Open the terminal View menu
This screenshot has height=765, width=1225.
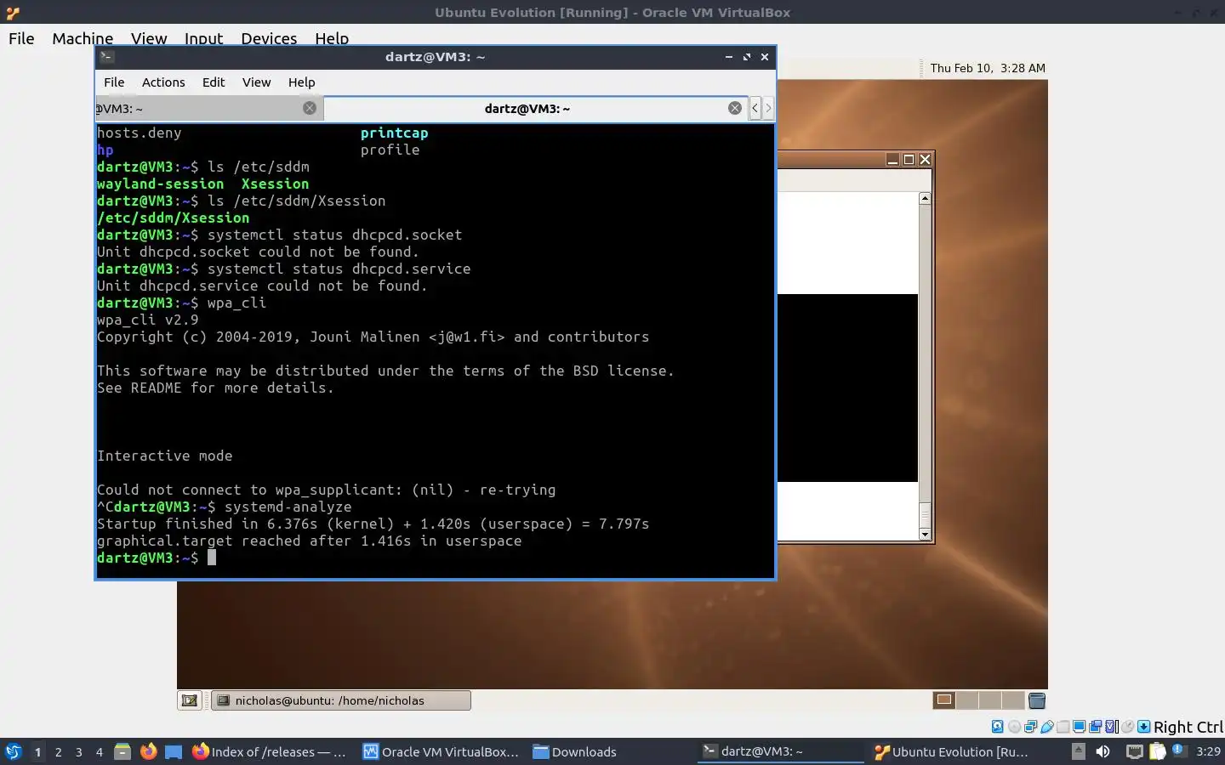256,82
